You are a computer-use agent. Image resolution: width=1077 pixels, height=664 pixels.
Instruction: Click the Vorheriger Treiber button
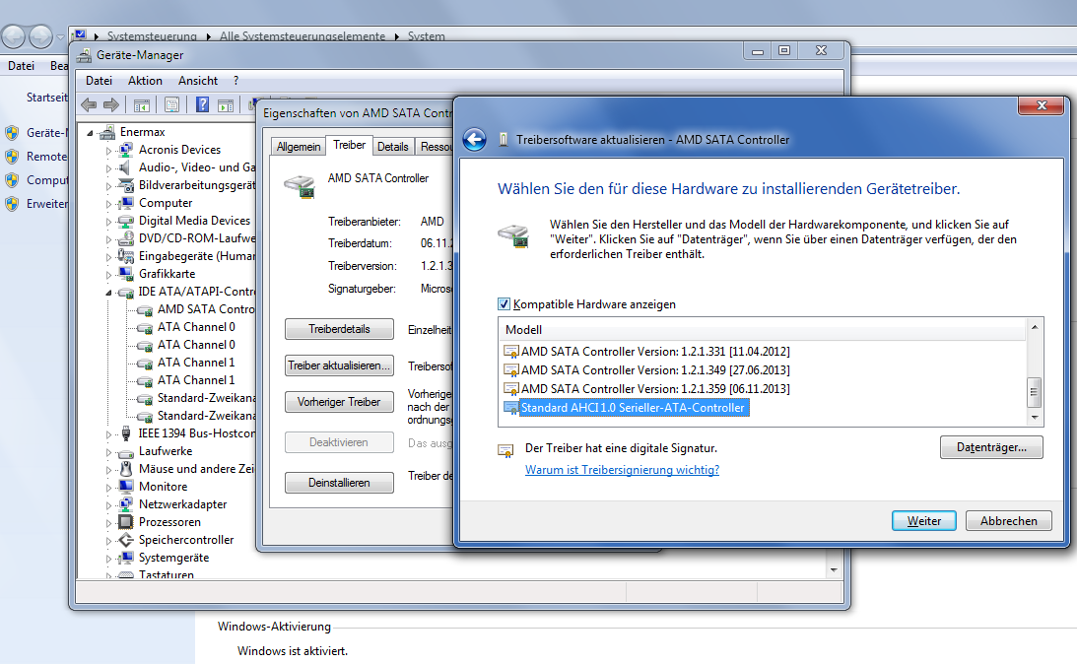coord(339,402)
